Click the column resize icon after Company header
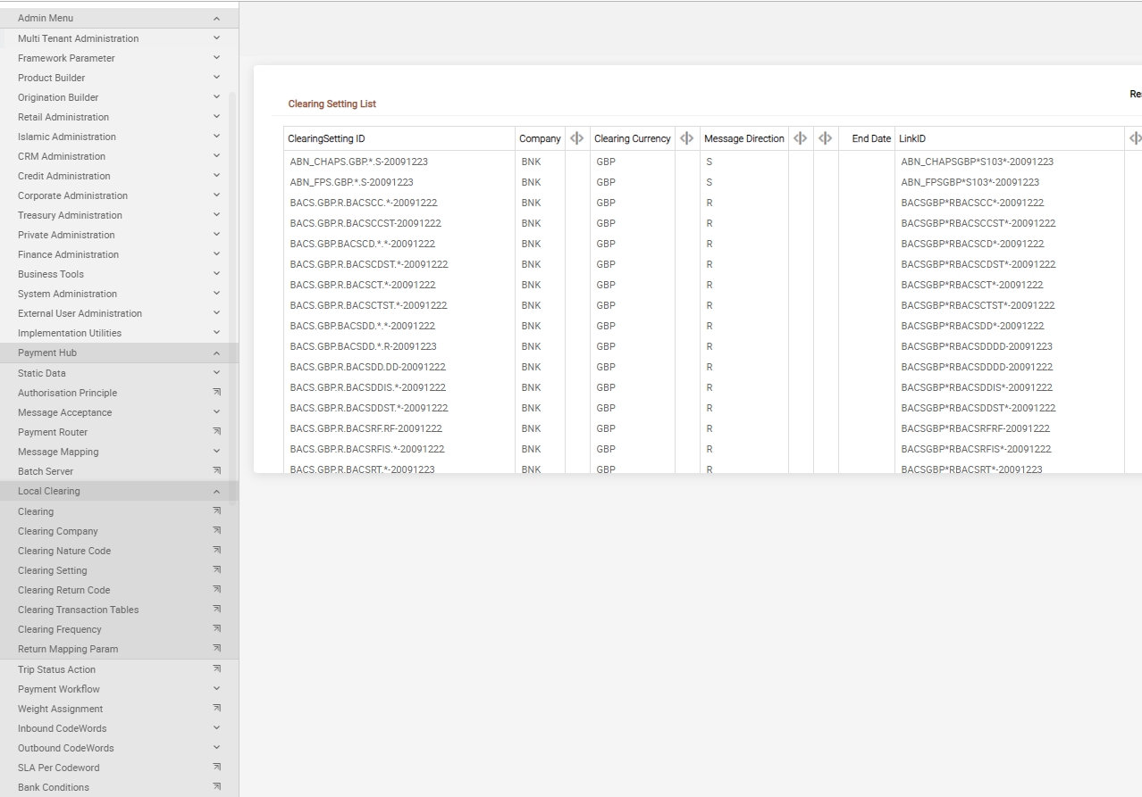Viewport: 1142px width, 797px height. click(x=577, y=138)
